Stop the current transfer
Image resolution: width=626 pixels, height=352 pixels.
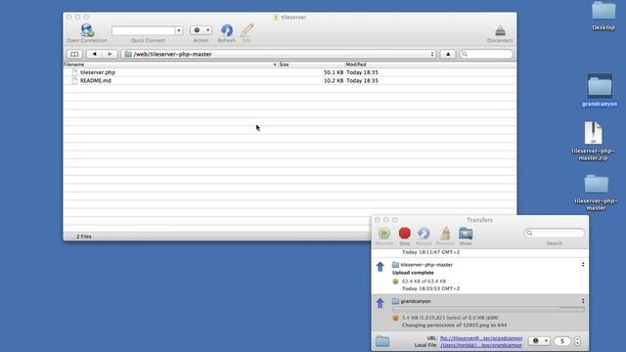pyautogui.click(x=404, y=236)
